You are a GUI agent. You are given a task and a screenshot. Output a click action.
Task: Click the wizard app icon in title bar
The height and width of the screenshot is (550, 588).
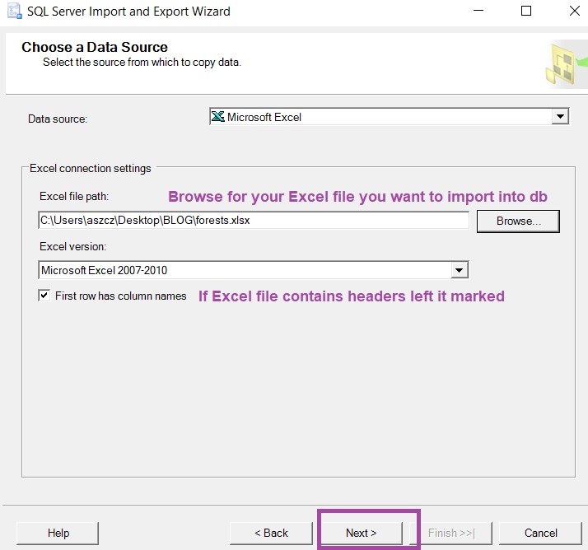pyautogui.click(x=13, y=12)
